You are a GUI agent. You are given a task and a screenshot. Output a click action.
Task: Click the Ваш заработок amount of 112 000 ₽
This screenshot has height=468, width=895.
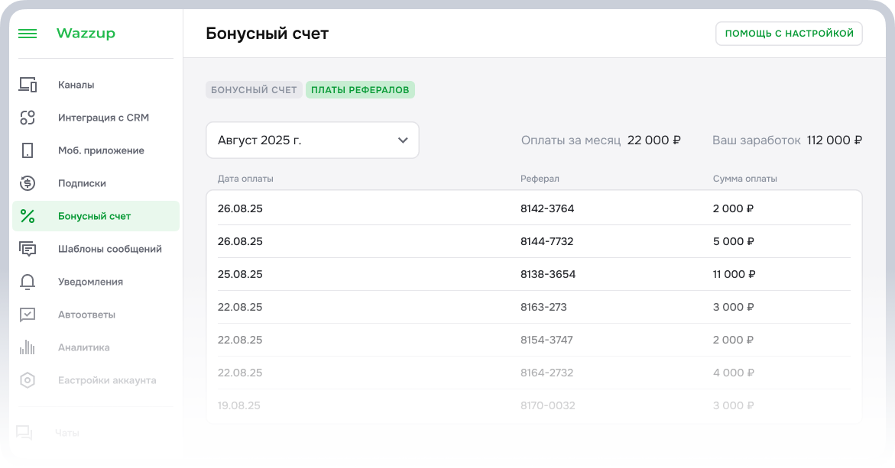[834, 140]
